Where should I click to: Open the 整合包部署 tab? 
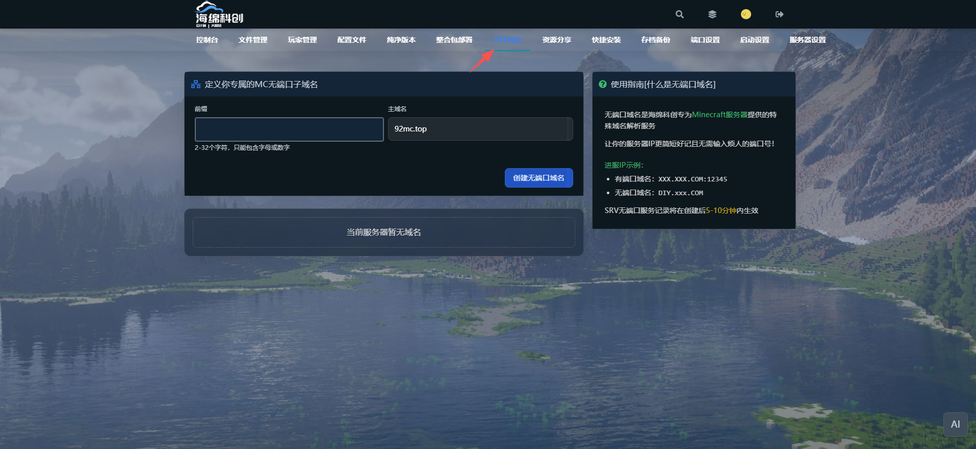tap(454, 40)
